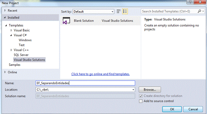The image size is (207, 114).
Task: Focus the Search Installed Templates box
Action: (169, 11)
